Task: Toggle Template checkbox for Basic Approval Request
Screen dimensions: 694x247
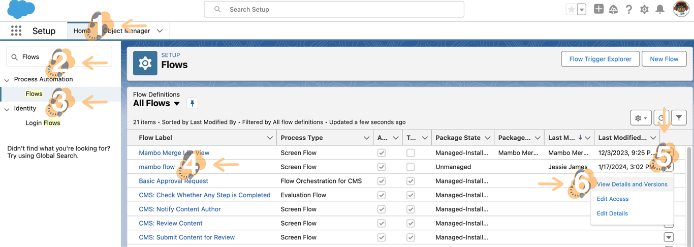Action: click(411, 181)
